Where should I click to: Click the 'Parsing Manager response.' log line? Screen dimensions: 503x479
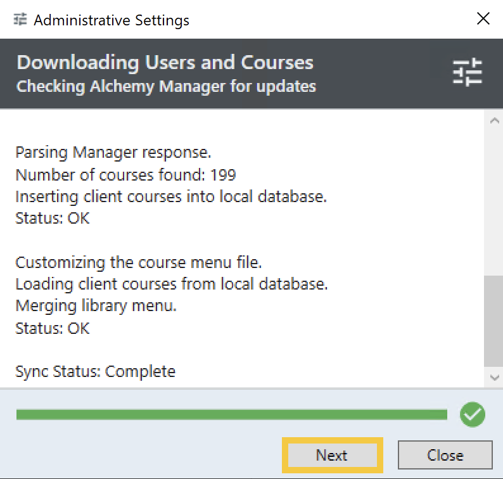(x=113, y=153)
